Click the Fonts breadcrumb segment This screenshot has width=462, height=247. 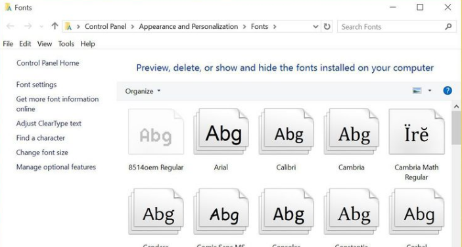260,26
